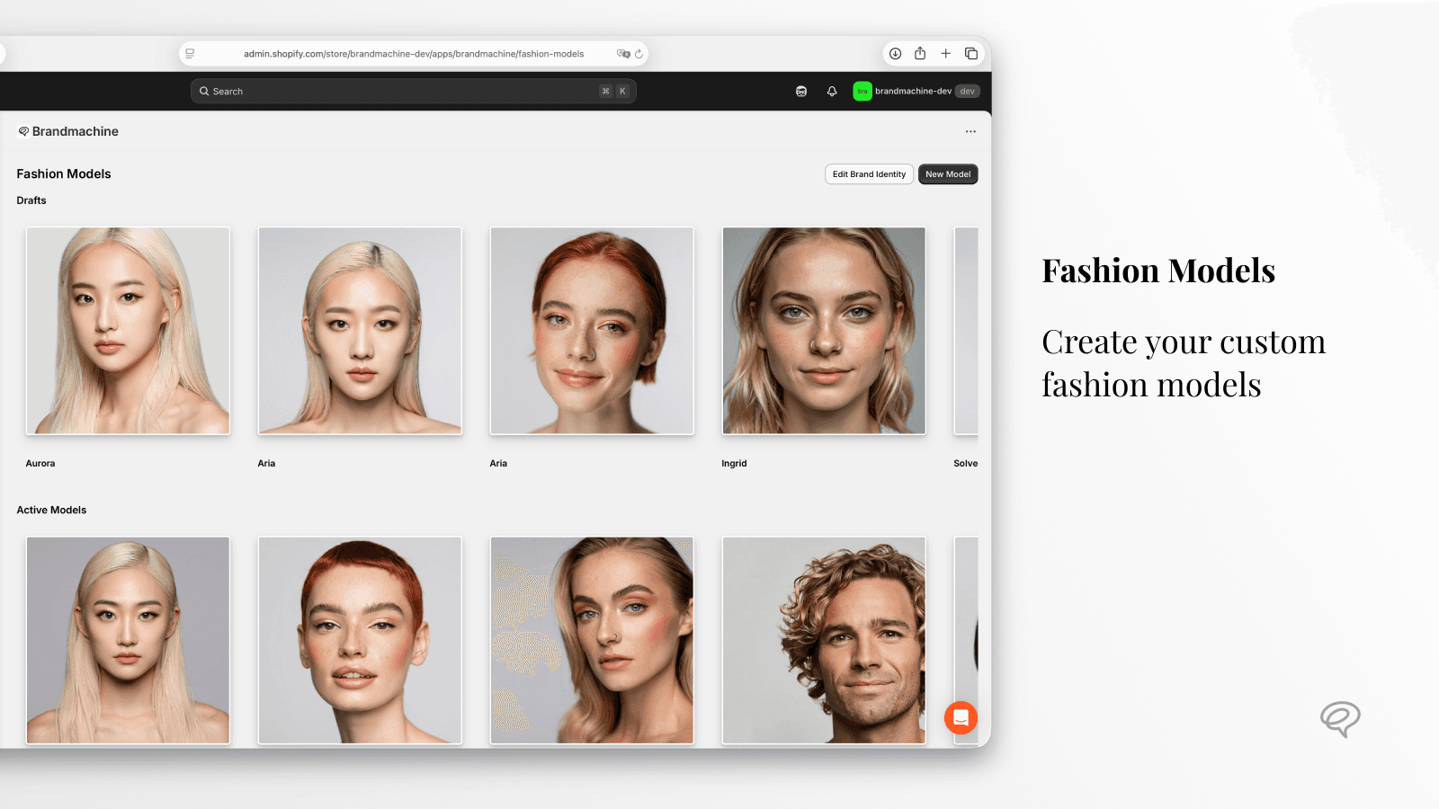
Task: Open Shopify Sidekick assistant icon
Action: tap(801, 91)
